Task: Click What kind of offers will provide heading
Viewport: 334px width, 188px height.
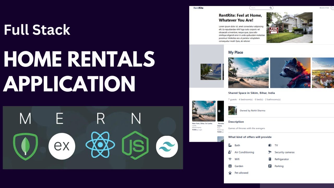Action: tap(250, 137)
